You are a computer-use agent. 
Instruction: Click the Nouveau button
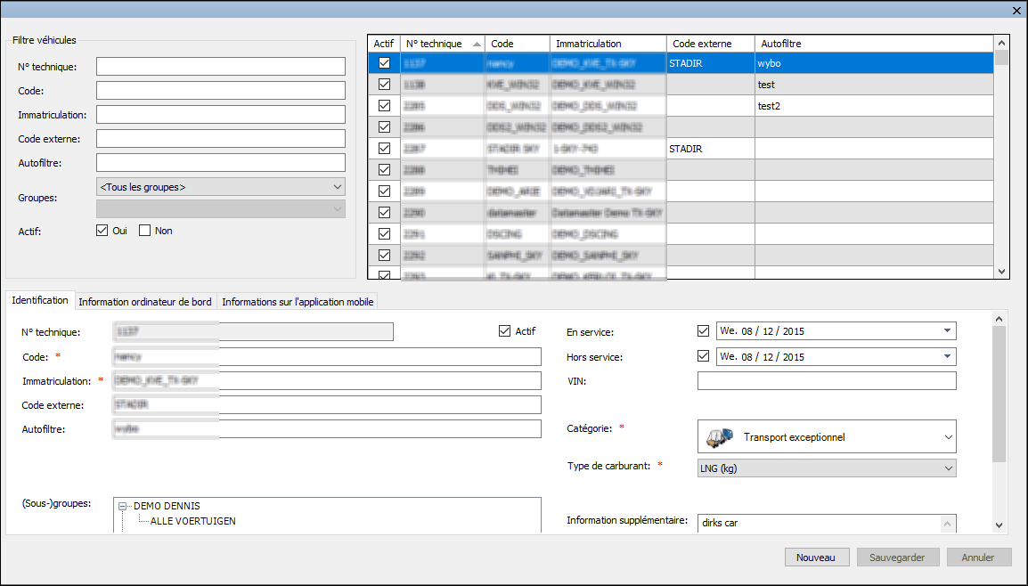tap(816, 558)
